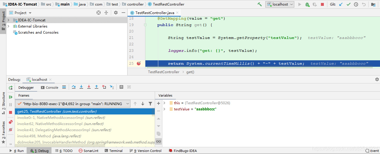
Task: Close the localhost debug session tab
Action: click(x=50, y=80)
